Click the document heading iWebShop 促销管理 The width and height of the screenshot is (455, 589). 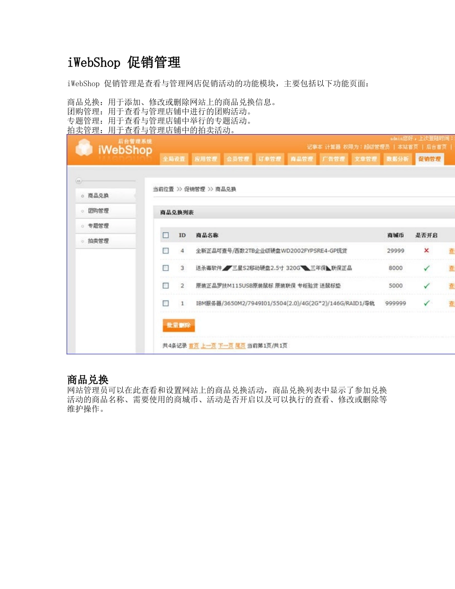point(124,62)
